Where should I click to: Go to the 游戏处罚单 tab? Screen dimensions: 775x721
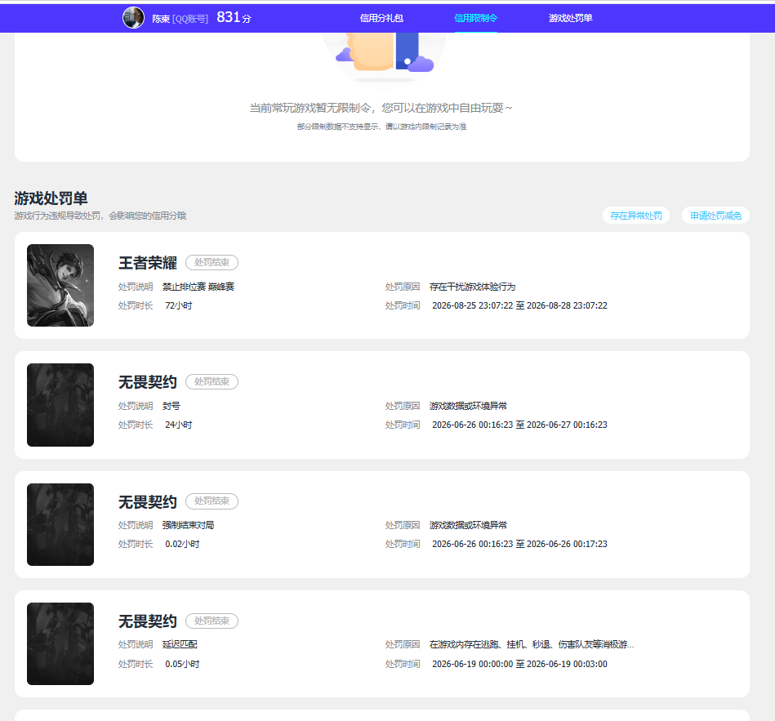pyautogui.click(x=570, y=18)
